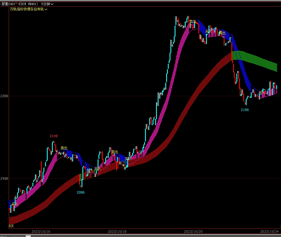The height and width of the screenshot is (237, 281).
Task: Click the (CZCE UR401) contract code
Action: pyautogui.click(x=28, y=4)
